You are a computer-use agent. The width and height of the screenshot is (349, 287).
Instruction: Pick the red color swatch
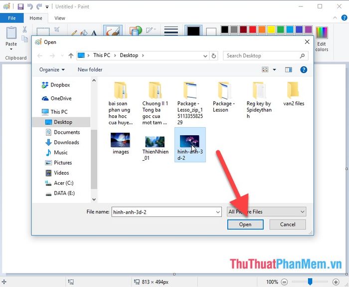click(252, 29)
